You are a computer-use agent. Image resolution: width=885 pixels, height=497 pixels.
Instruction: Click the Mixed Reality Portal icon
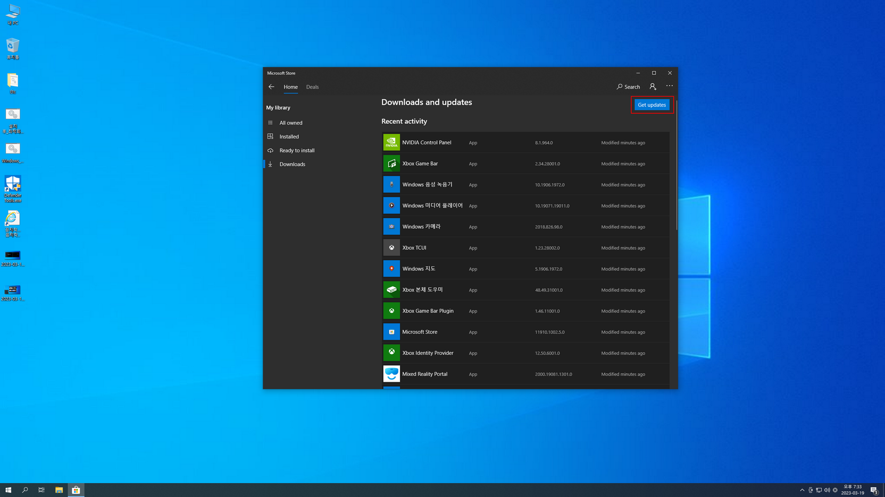[x=391, y=374]
